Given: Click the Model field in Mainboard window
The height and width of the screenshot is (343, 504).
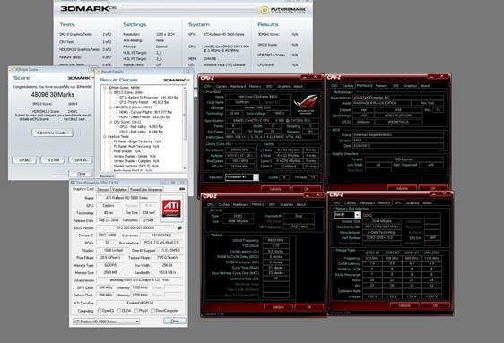Looking at the screenshot, I should tap(381, 103).
